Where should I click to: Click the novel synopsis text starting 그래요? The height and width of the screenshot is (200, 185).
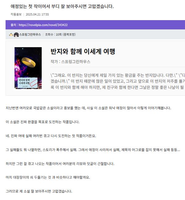tap(118, 81)
